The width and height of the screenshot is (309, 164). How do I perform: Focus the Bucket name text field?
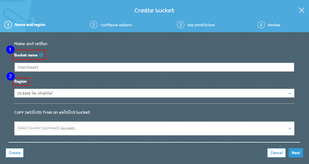154,67
